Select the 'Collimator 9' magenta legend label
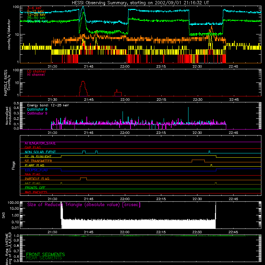 pos(37,113)
